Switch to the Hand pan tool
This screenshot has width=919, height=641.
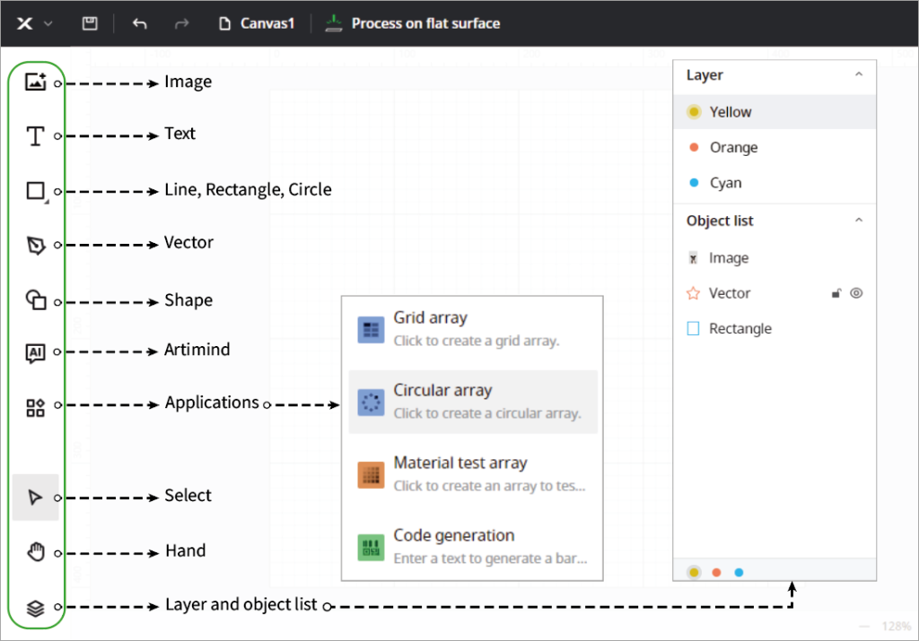click(x=35, y=552)
